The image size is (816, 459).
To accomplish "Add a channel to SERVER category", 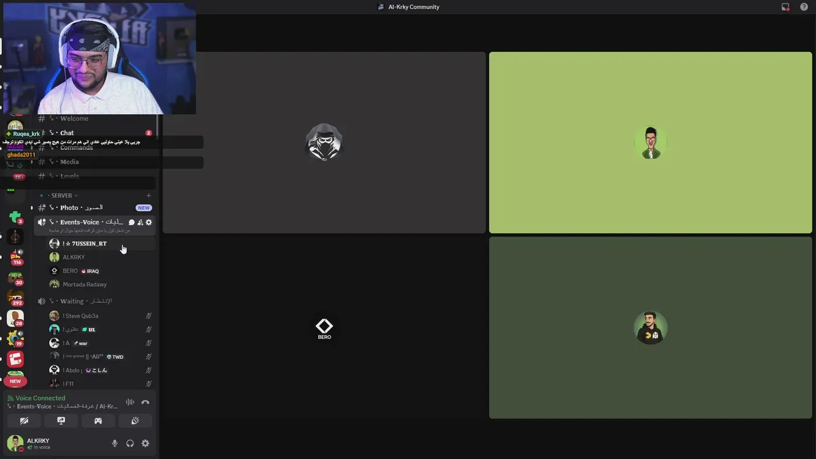I will [x=149, y=196].
